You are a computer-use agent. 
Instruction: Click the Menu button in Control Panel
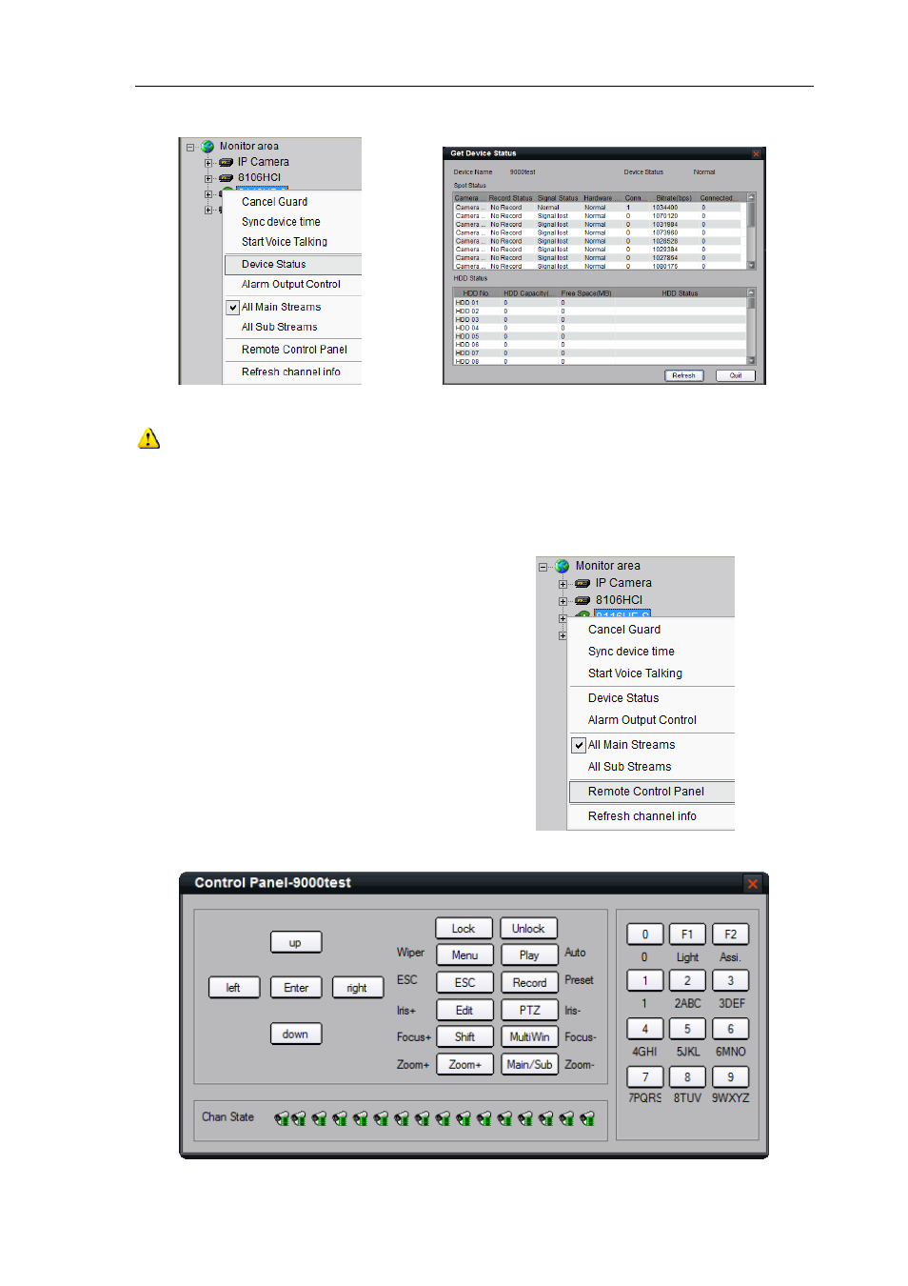tap(464, 954)
